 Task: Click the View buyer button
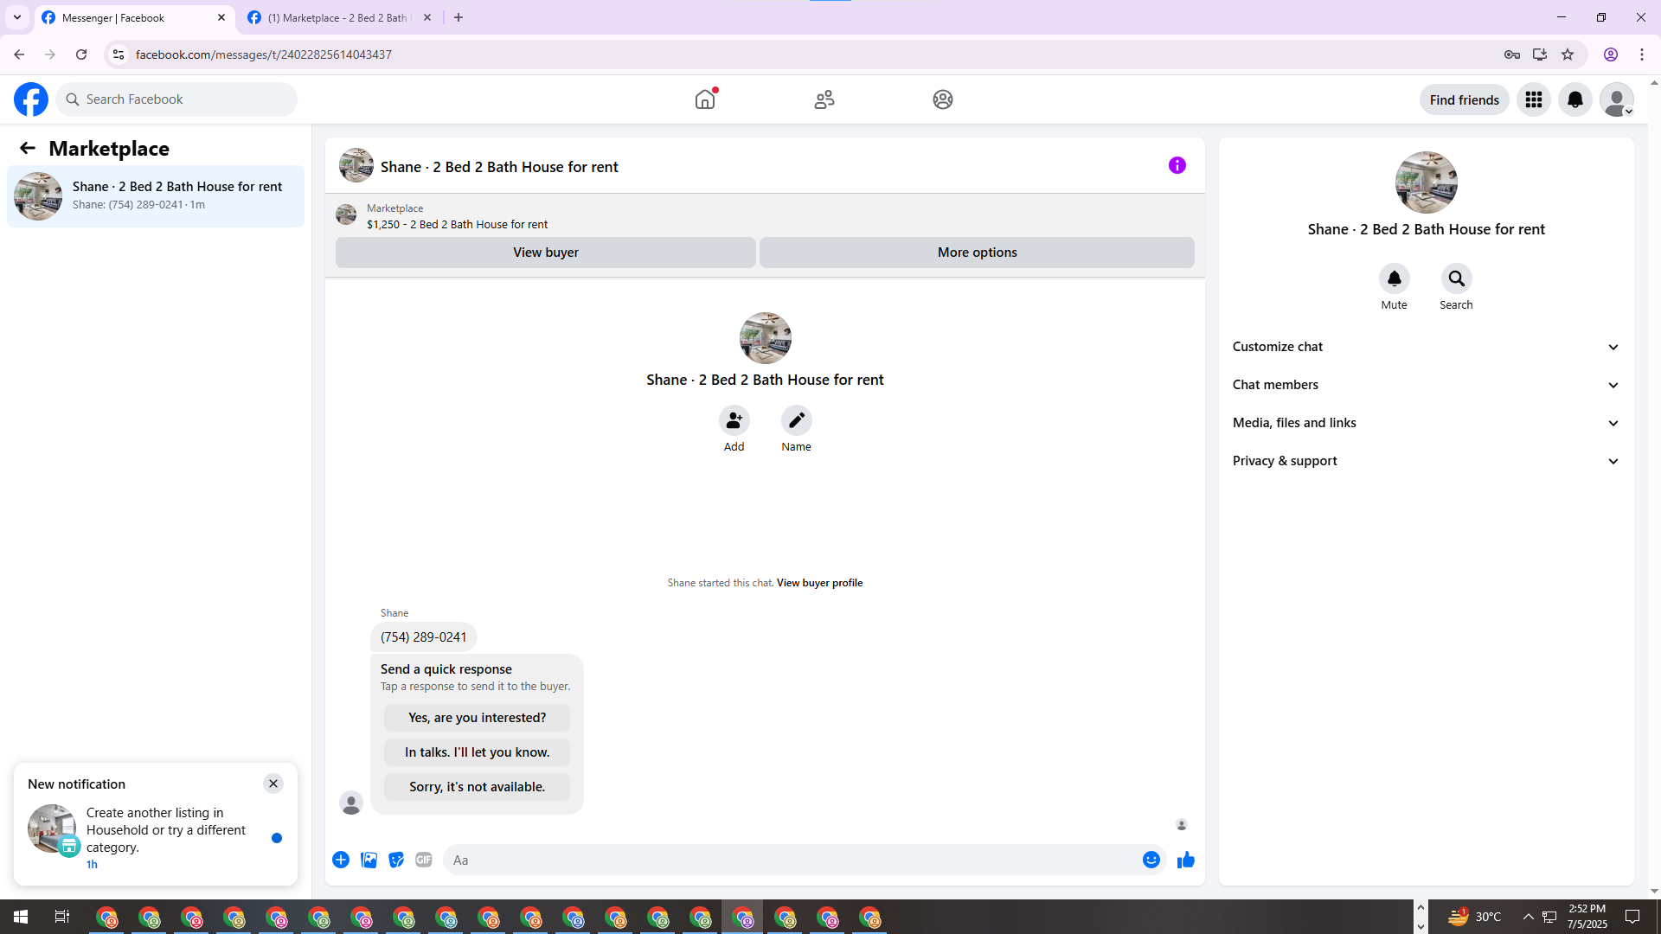(x=545, y=253)
